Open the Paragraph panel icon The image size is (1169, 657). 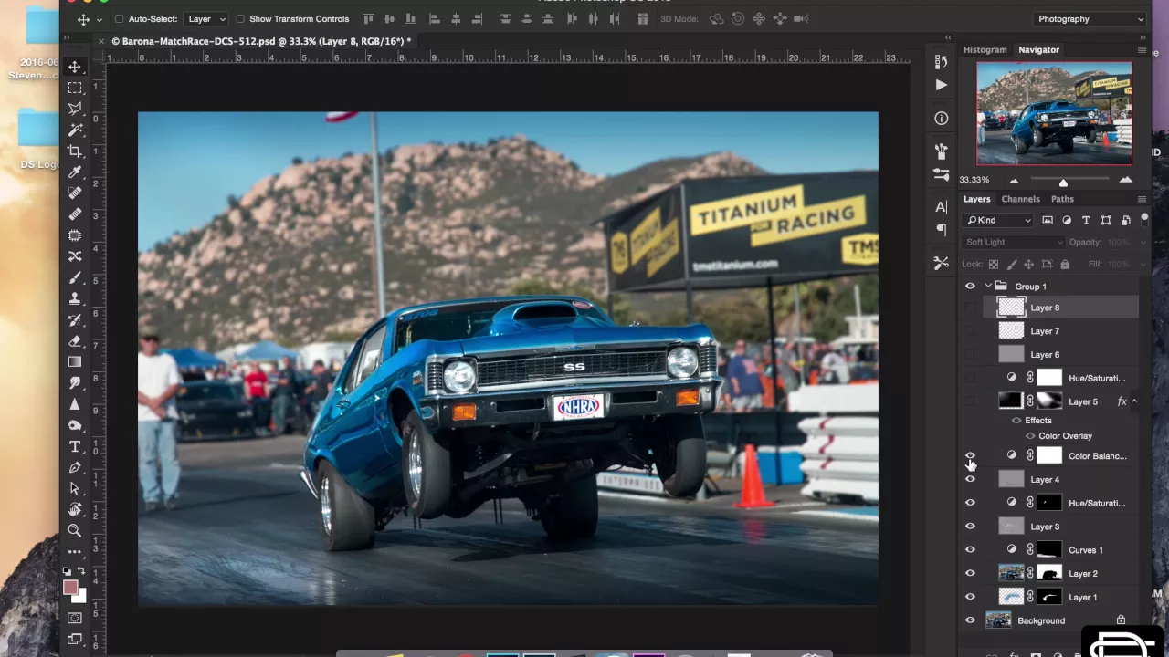pos(942,230)
